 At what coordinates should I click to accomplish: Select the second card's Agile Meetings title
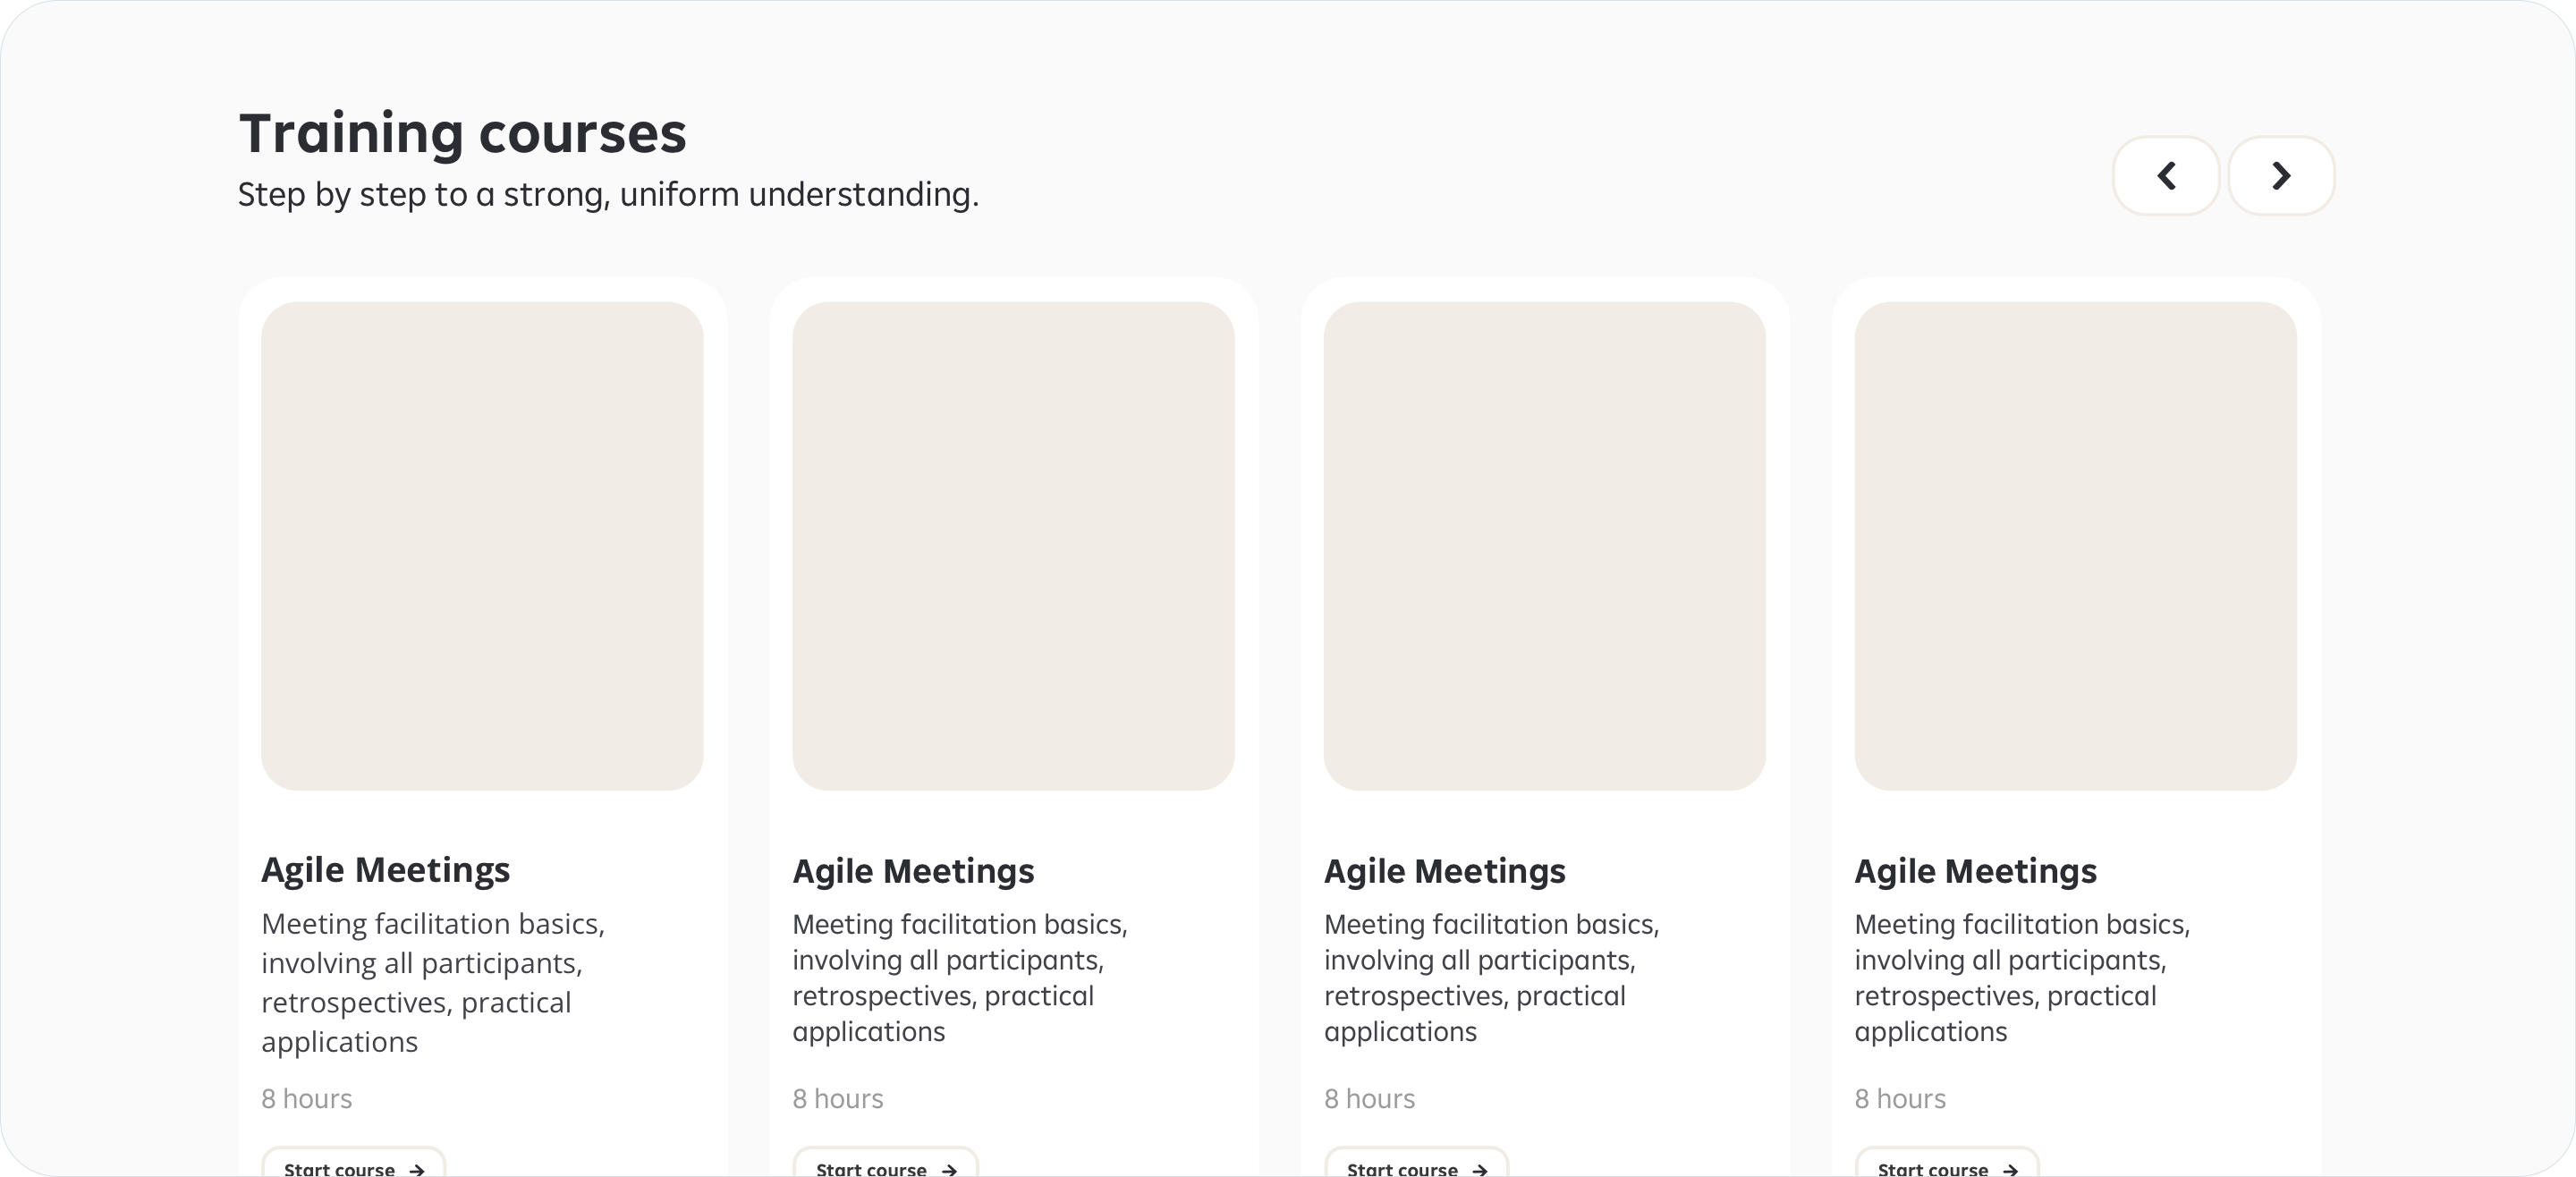(x=914, y=871)
